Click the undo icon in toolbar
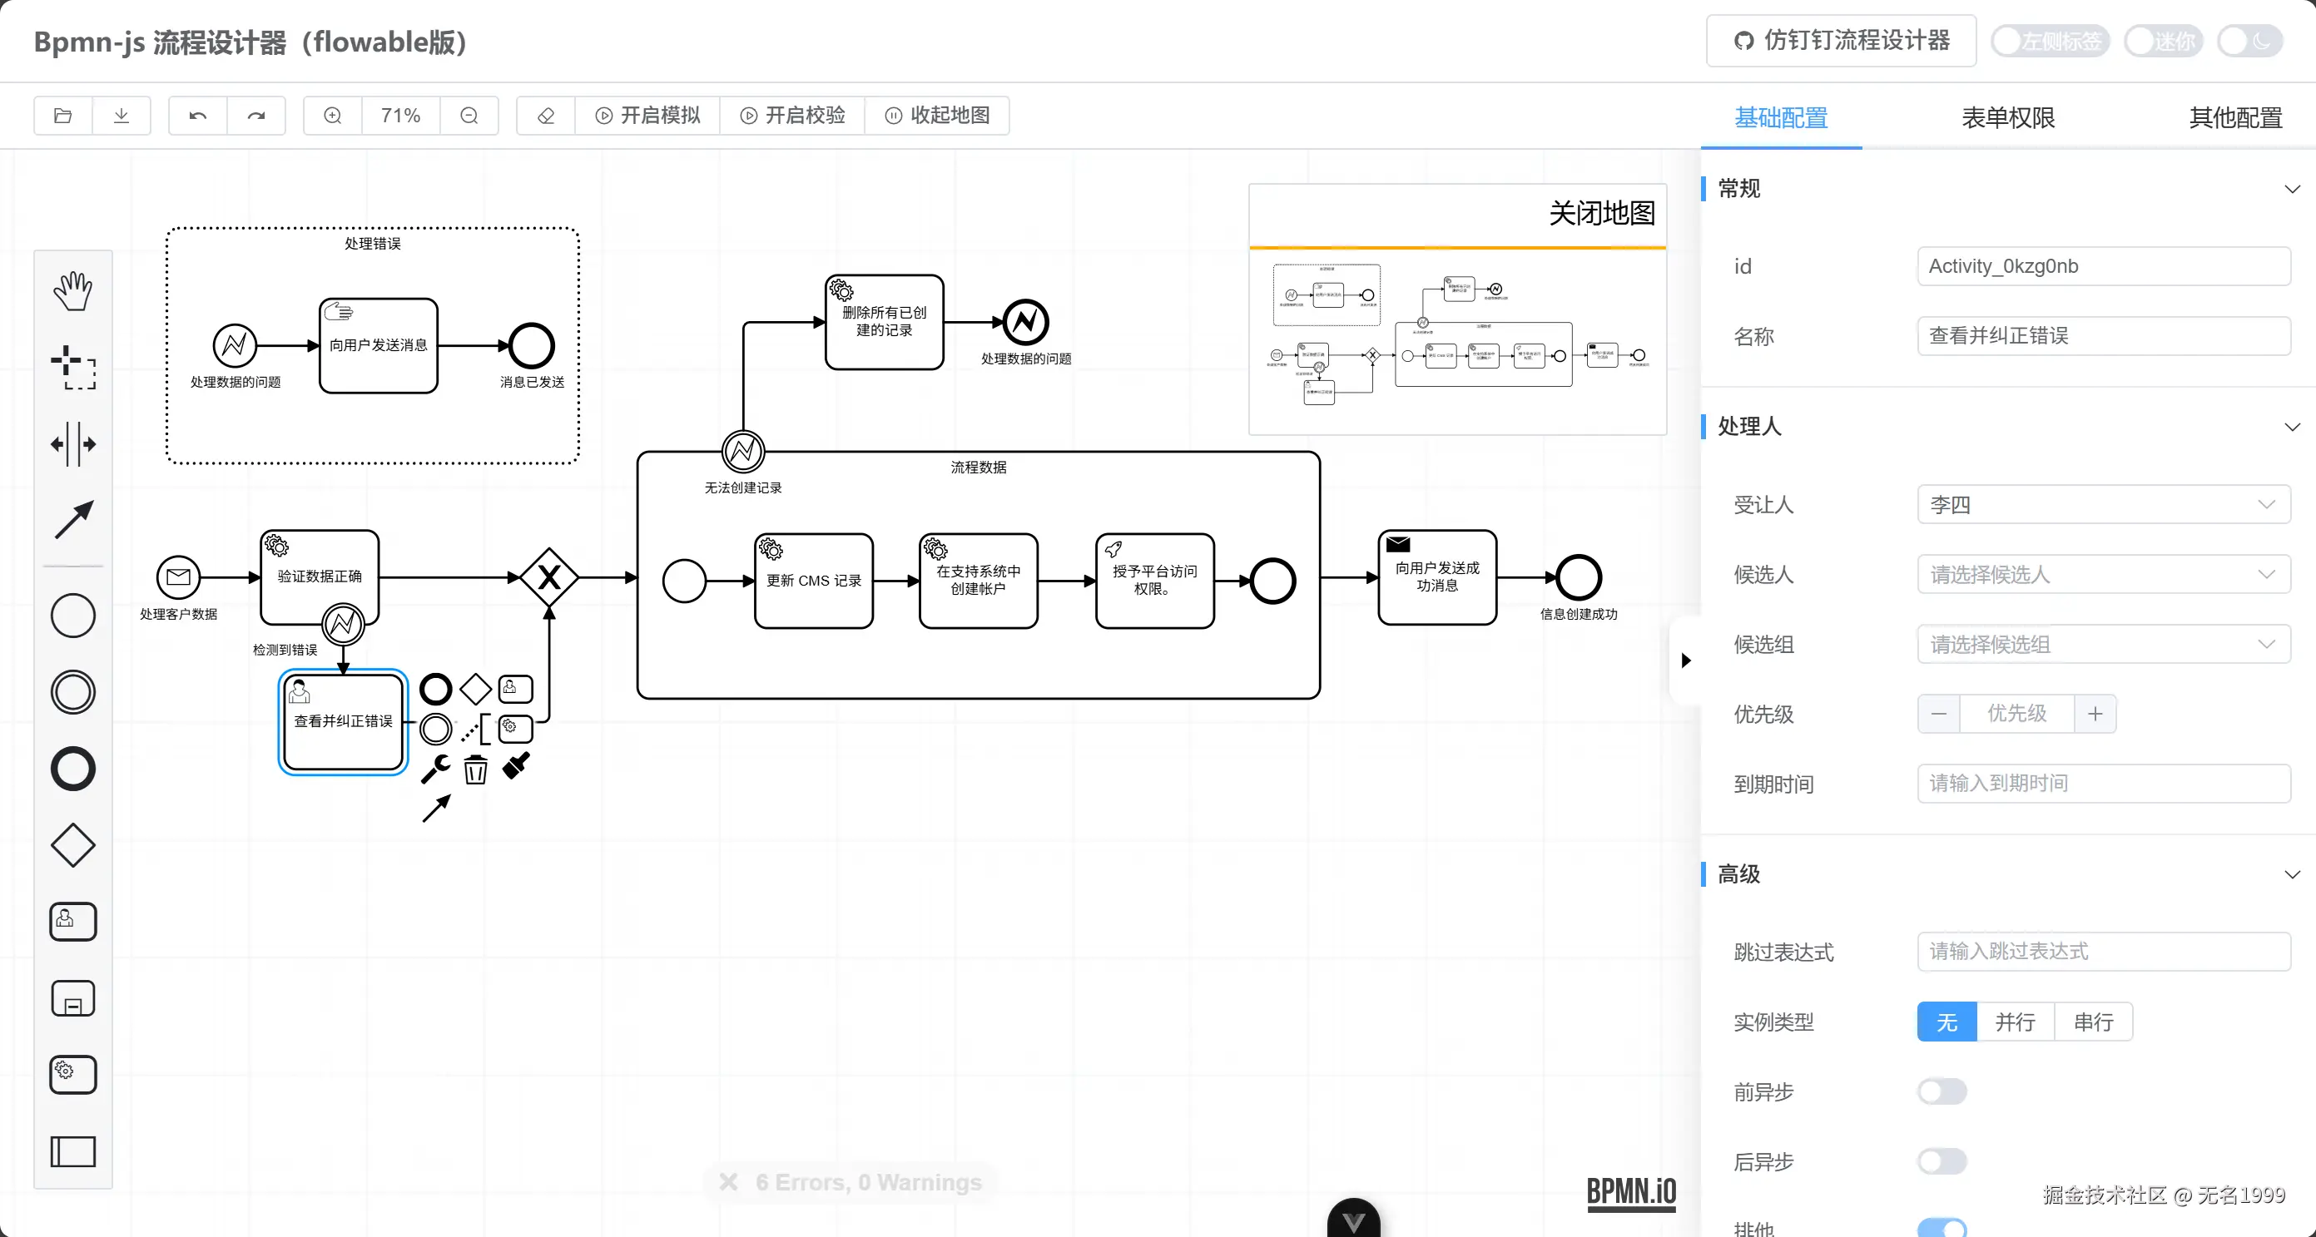This screenshot has width=2316, height=1237. coord(198,116)
